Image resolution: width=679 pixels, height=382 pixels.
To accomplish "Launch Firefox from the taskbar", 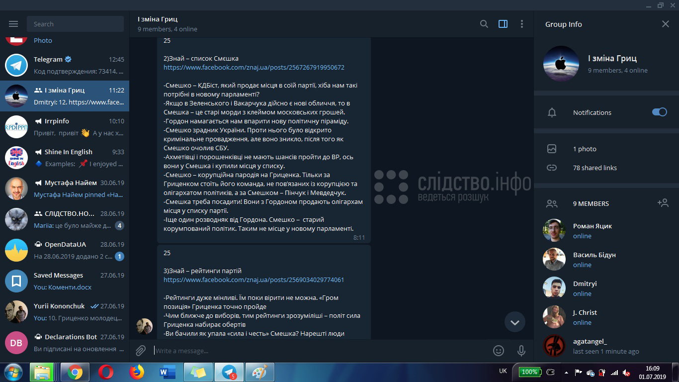I will (x=136, y=372).
